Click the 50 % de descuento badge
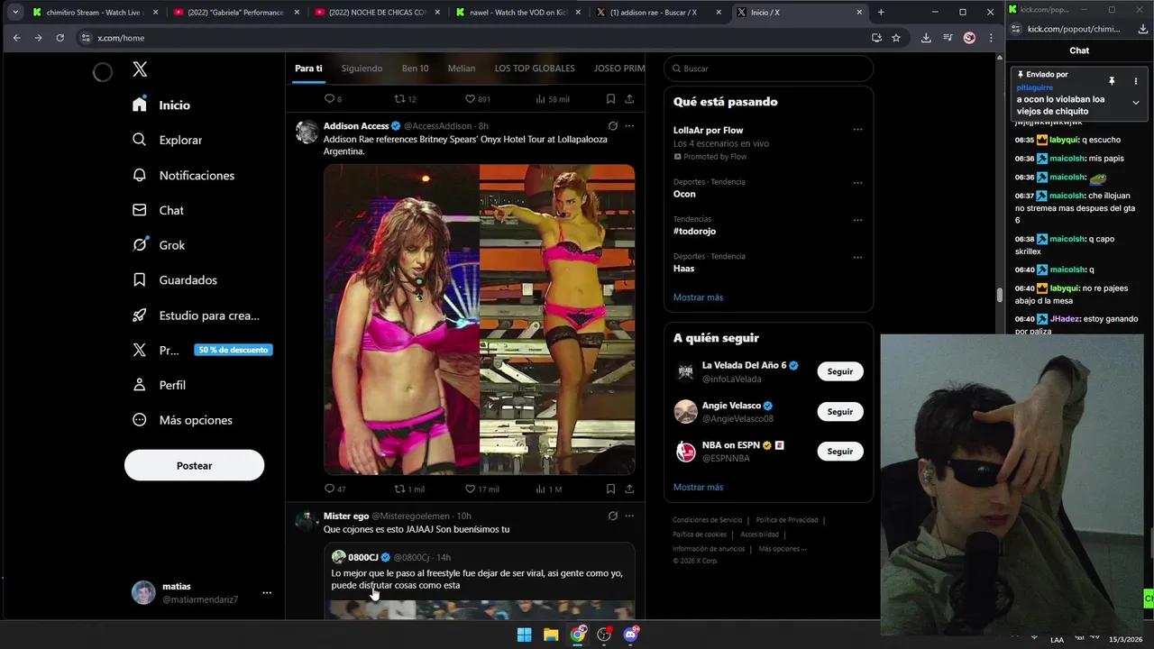Viewport: 1154px width, 649px height. click(x=234, y=350)
